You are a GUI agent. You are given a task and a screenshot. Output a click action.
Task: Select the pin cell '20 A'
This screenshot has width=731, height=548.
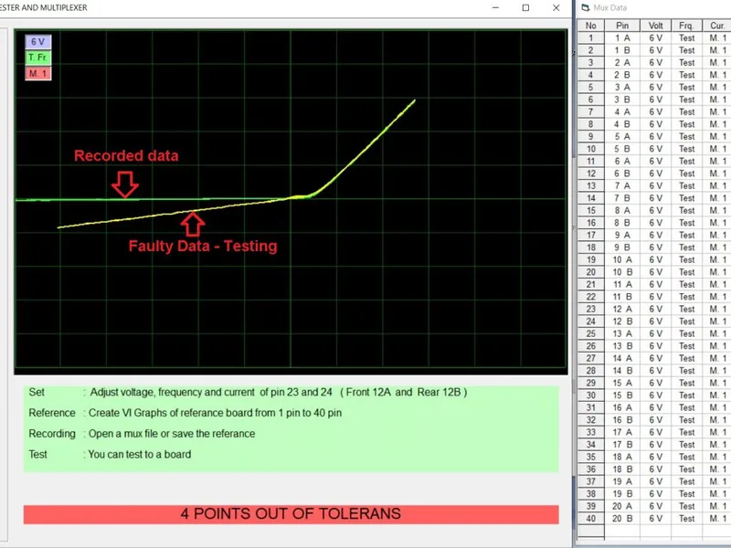pos(622,507)
